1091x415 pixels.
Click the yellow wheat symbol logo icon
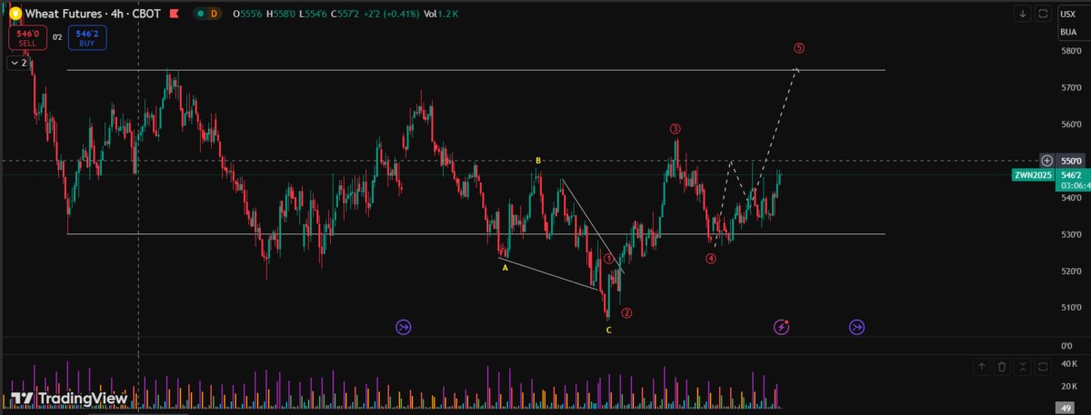15,14
